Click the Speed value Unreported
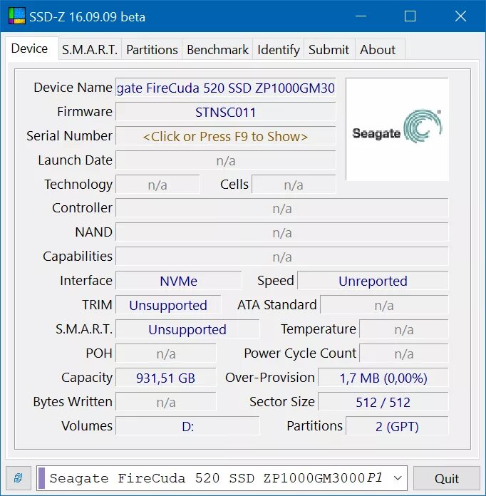This screenshot has width=486, height=496. click(x=373, y=281)
